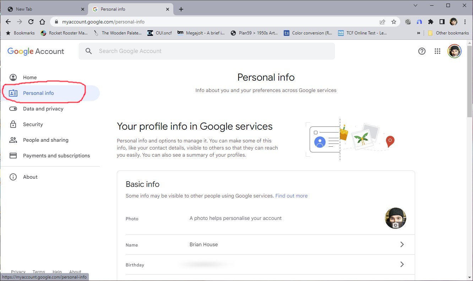Open Bookmarks bookmark
This screenshot has height=281, width=473.
pyautogui.click(x=20, y=33)
